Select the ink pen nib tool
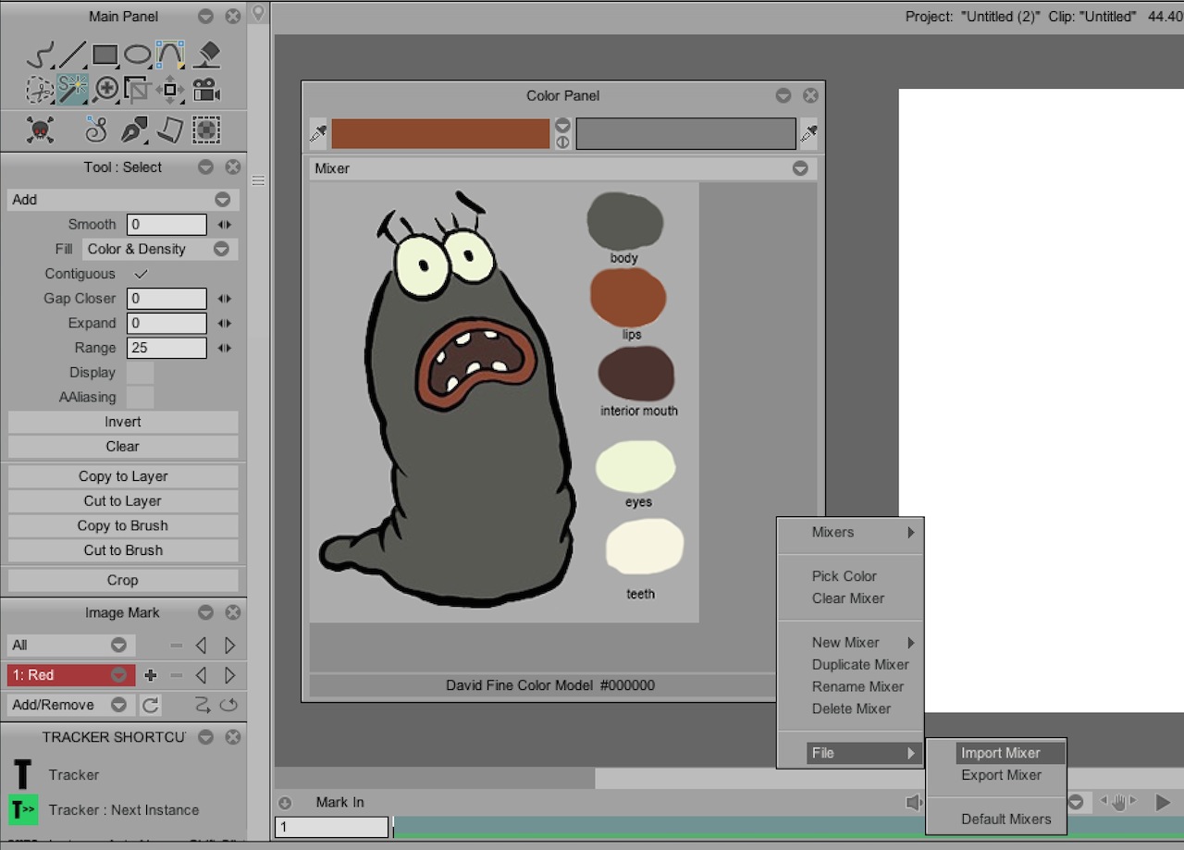The height and width of the screenshot is (850, 1184). click(134, 130)
